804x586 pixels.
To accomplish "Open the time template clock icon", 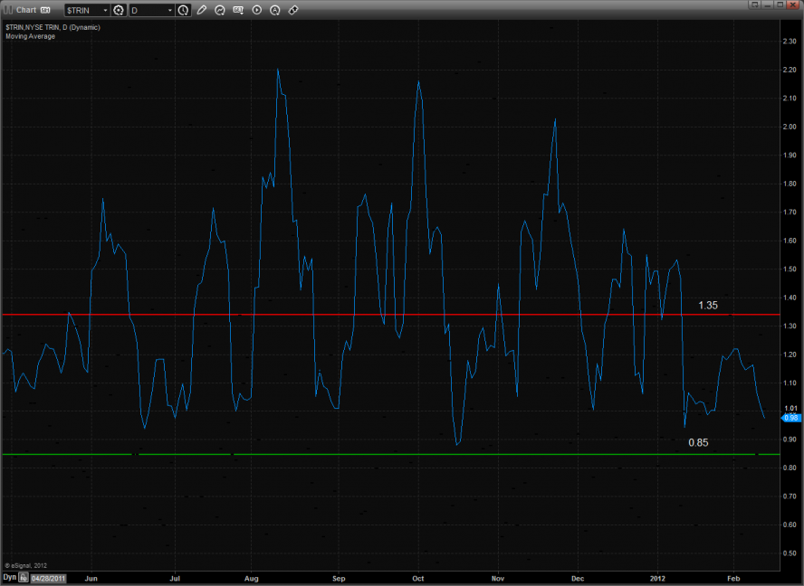I will point(183,10).
